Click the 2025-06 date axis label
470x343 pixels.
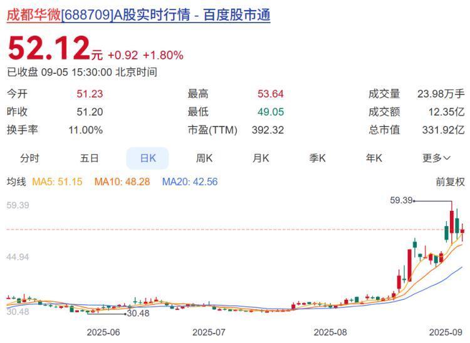point(103,332)
